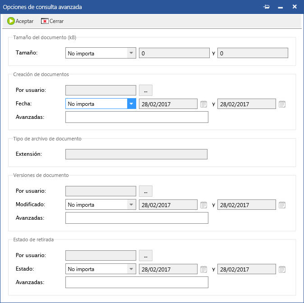This screenshot has height=303, width=304.
Task: Click the Tipo de archivo de documento heading
Action: coord(47,139)
